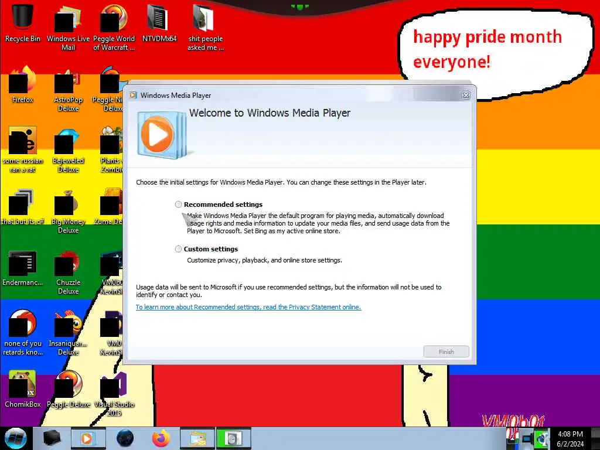The width and height of the screenshot is (600, 450).
Task: Open Peggle World of Warcraft desktop shortcut
Action: coord(114,28)
